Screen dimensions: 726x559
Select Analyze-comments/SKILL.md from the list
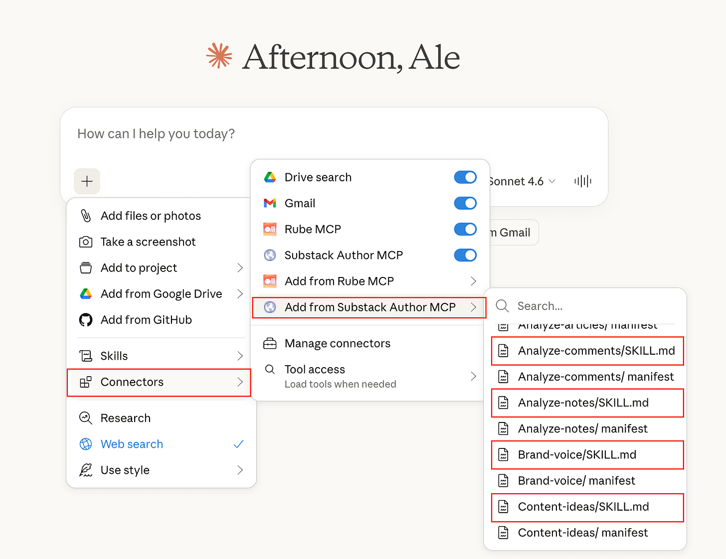(x=587, y=351)
